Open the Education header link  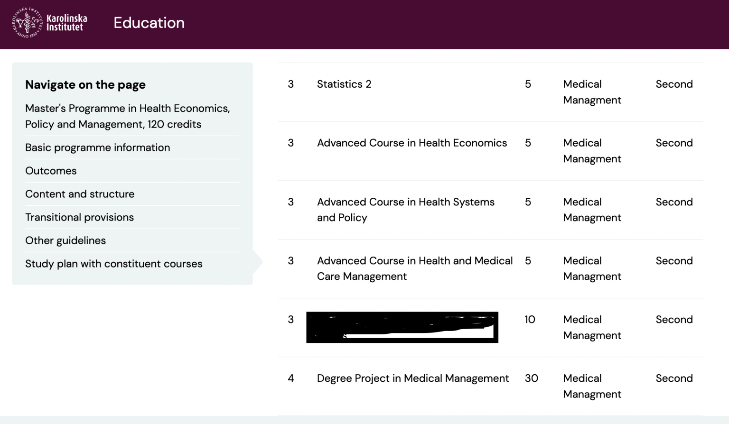pos(149,23)
